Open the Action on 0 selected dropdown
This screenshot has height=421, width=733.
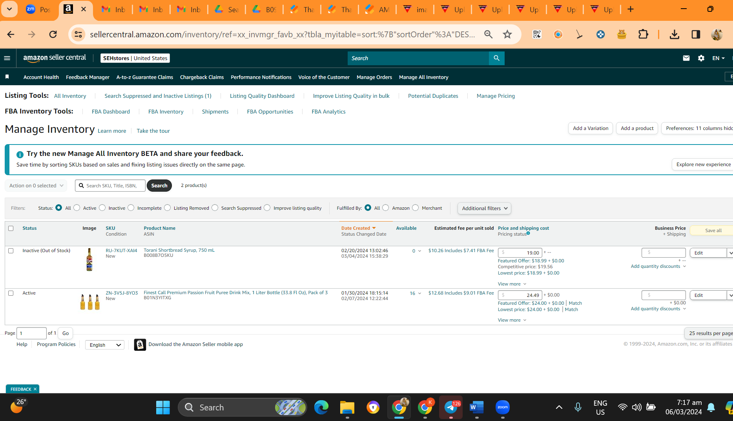pyautogui.click(x=36, y=185)
